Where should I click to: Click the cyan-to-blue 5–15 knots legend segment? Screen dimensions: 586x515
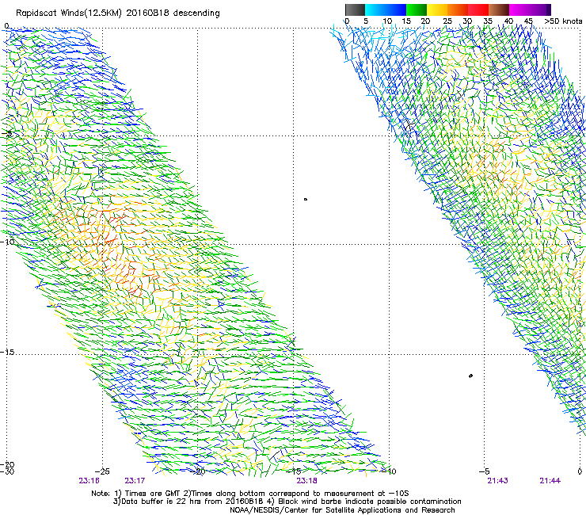386,10
